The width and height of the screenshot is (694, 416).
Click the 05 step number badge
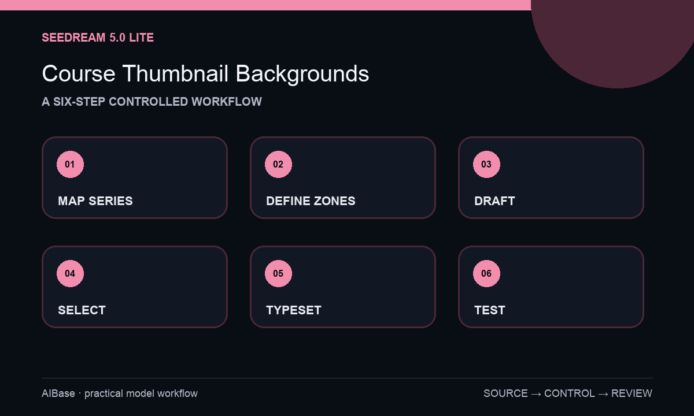click(278, 273)
